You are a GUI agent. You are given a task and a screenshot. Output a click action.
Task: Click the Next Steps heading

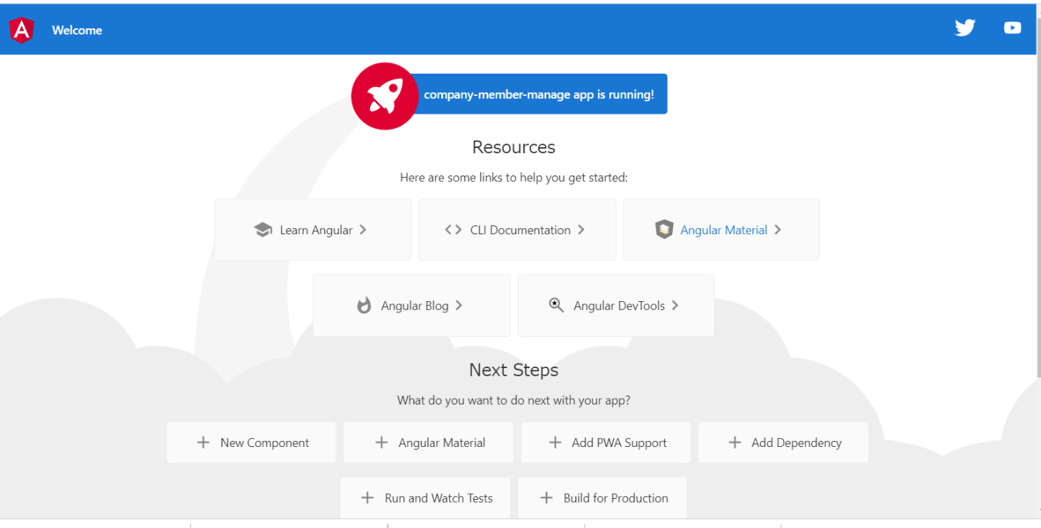[x=514, y=370]
